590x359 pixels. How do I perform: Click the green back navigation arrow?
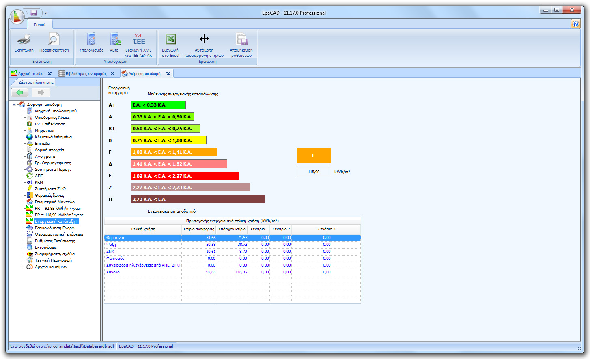19,92
